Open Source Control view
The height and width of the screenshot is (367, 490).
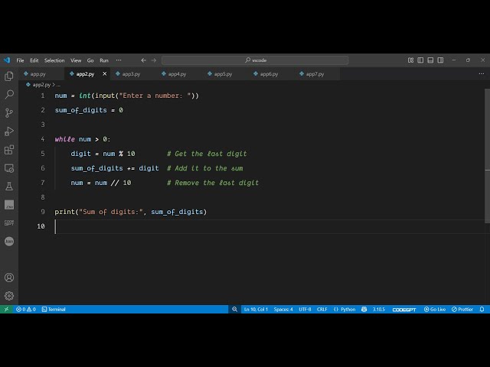click(9, 112)
